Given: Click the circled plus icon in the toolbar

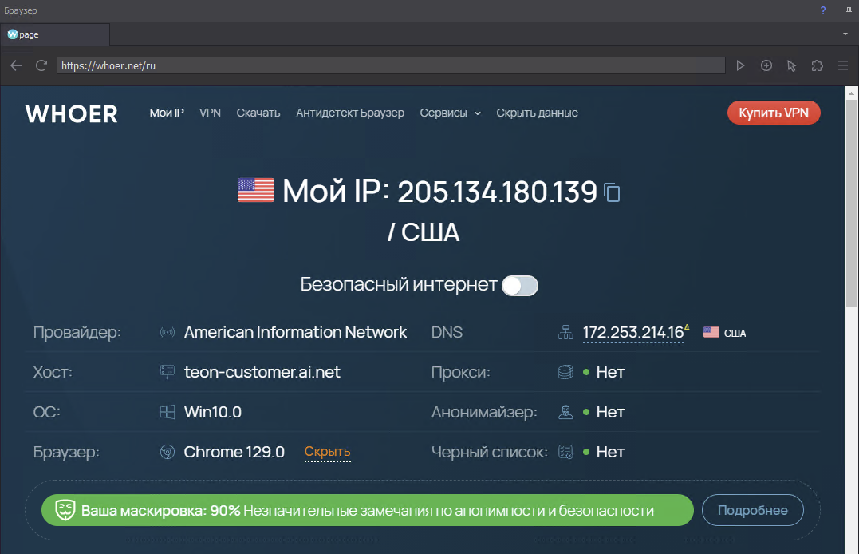Looking at the screenshot, I should click(766, 65).
